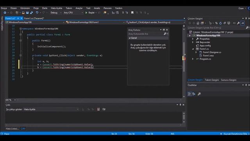Open the Any CPU platform dropdown
The height and width of the screenshot is (141, 250).
pyautogui.click(x=73, y=13)
